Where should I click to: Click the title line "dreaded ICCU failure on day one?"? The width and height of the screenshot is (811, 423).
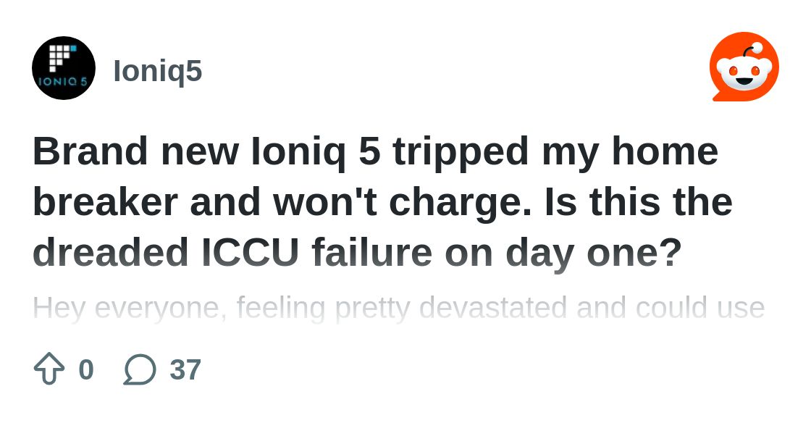tap(357, 253)
